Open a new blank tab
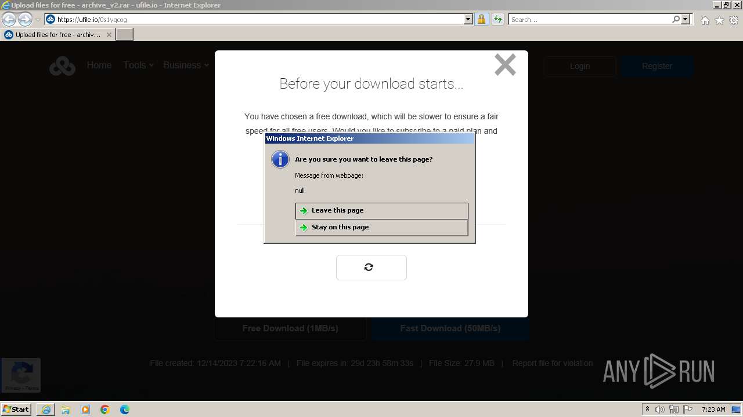743x417 pixels. tap(125, 35)
